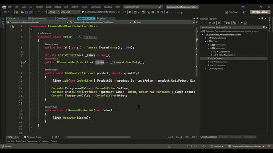Click Collapse All icon in Solution Explorer
The image size is (273, 153).
225,23
